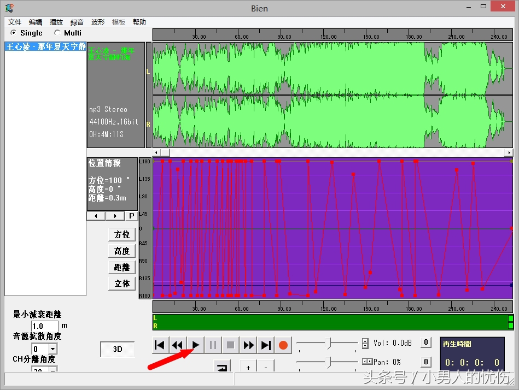
Task: Open the 文件 menu
Action: pos(15,22)
